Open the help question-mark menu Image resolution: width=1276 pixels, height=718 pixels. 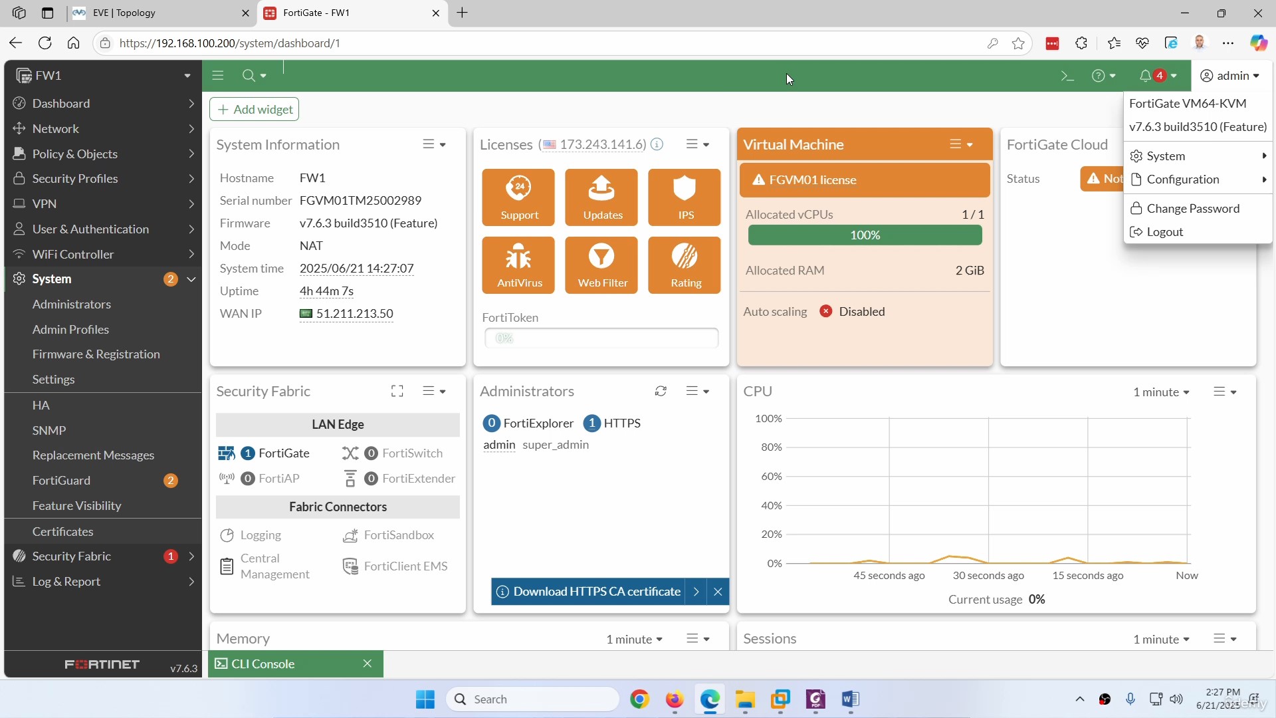[1103, 76]
